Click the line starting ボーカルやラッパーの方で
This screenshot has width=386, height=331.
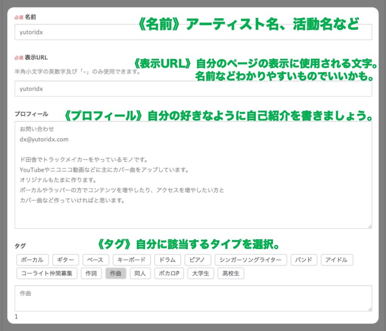tap(122, 190)
